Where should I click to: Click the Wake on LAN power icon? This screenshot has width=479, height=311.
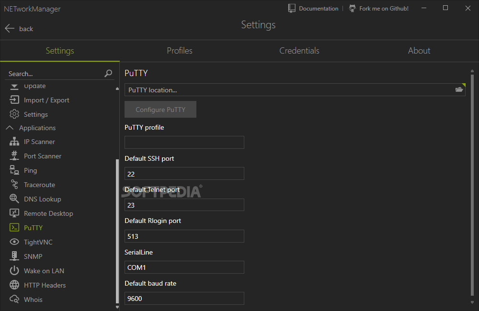pos(14,270)
